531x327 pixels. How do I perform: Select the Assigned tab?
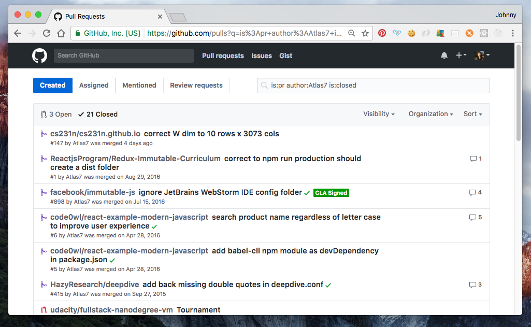point(94,86)
